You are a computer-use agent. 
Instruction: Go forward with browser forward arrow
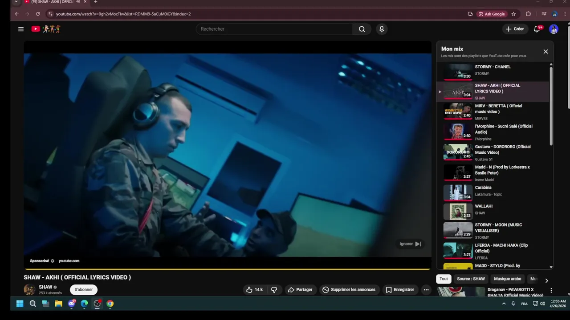(27, 14)
